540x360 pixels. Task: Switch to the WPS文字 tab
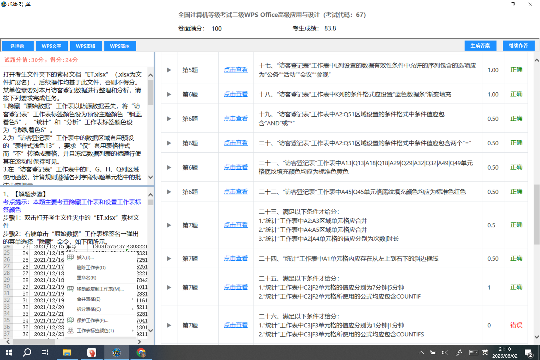tap(52, 46)
